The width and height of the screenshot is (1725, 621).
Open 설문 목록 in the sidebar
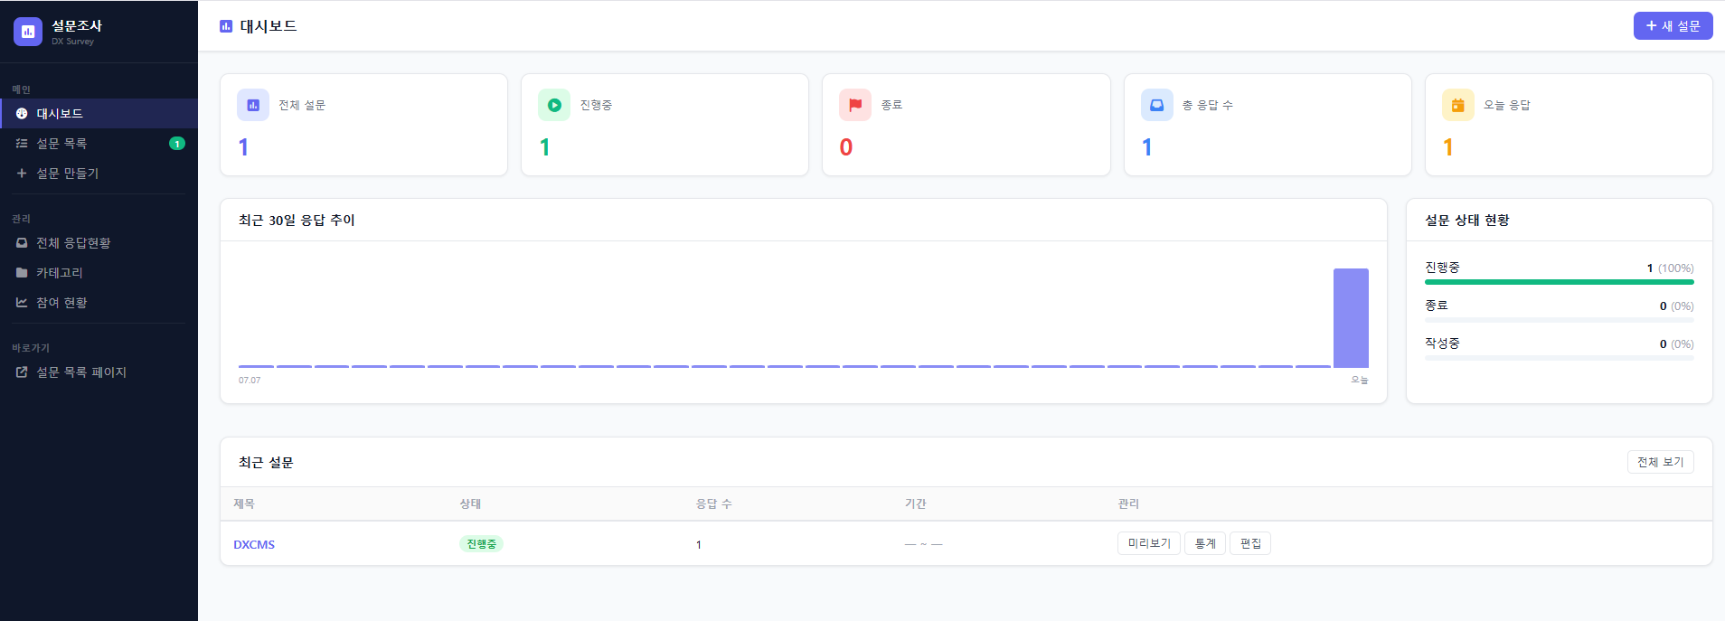(99, 143)
